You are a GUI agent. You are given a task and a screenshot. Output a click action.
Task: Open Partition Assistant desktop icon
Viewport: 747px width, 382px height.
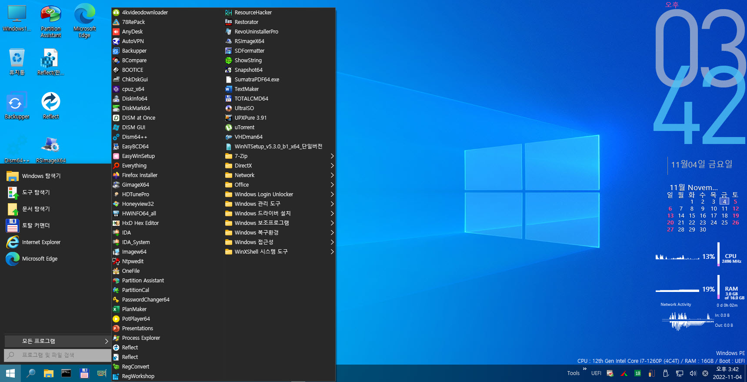50,21
